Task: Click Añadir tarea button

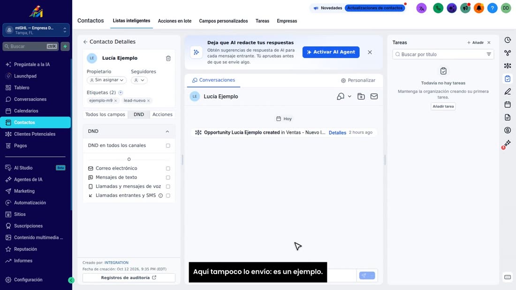Action: tap(443, 107)
